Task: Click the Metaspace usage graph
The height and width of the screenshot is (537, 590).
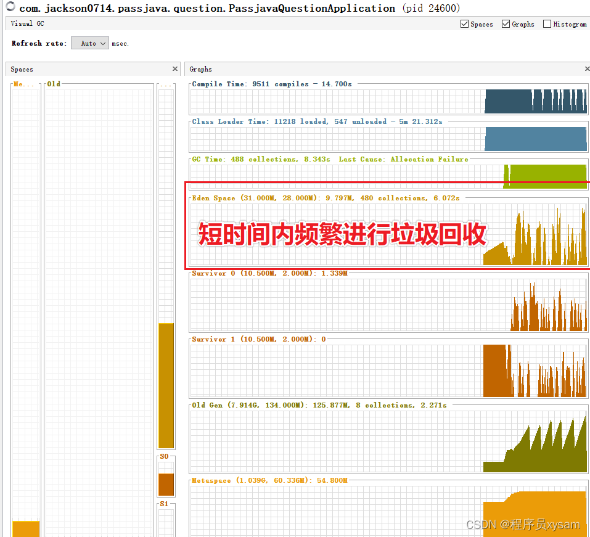Action: pos(388,511)
